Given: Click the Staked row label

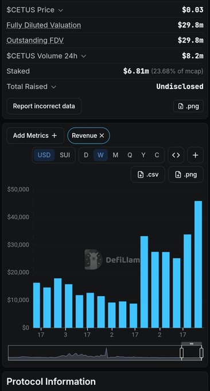Looking at the screenshot, I should (18, 71).
